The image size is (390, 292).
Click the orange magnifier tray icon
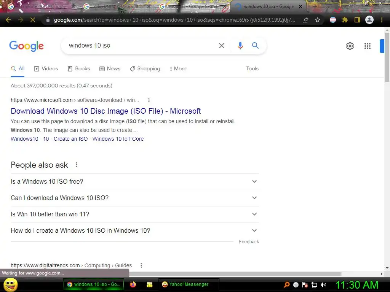(287, 285)
